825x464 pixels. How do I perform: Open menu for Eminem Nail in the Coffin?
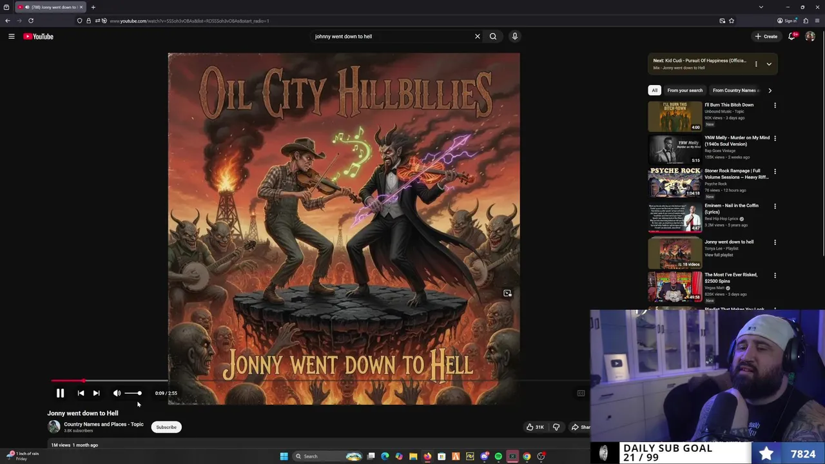pyautogui.click(x=775, y=206)
